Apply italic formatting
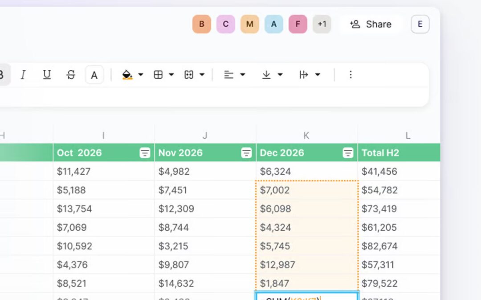Screen dimensions: 481x300 point(23,75)
